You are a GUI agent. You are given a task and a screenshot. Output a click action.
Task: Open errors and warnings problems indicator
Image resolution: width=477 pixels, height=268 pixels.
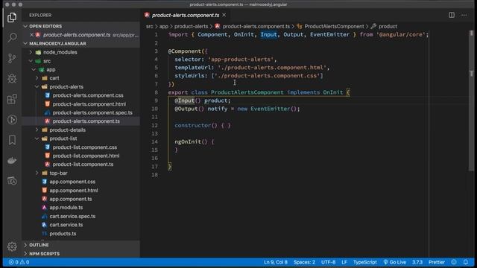point(19,262)
